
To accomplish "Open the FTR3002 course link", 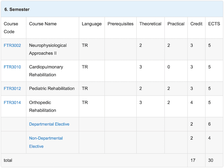I will coord(12,45).
